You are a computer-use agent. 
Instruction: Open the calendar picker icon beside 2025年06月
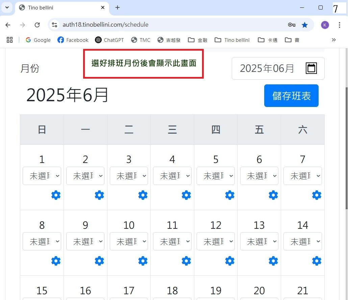pos(311,68)
